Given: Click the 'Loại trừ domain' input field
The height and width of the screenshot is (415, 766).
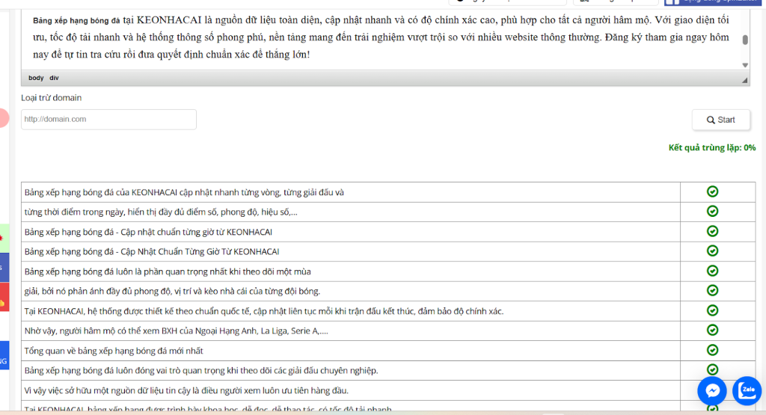Looking at the screenshot, I should [x=108, y=120].
